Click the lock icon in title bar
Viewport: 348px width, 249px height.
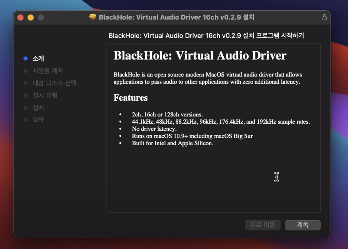[x=324, y=17]
